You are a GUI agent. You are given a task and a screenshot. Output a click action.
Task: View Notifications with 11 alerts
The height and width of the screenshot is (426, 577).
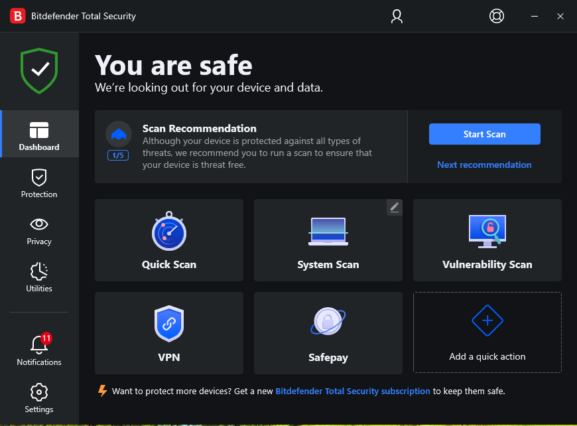[x=39, y=350]
